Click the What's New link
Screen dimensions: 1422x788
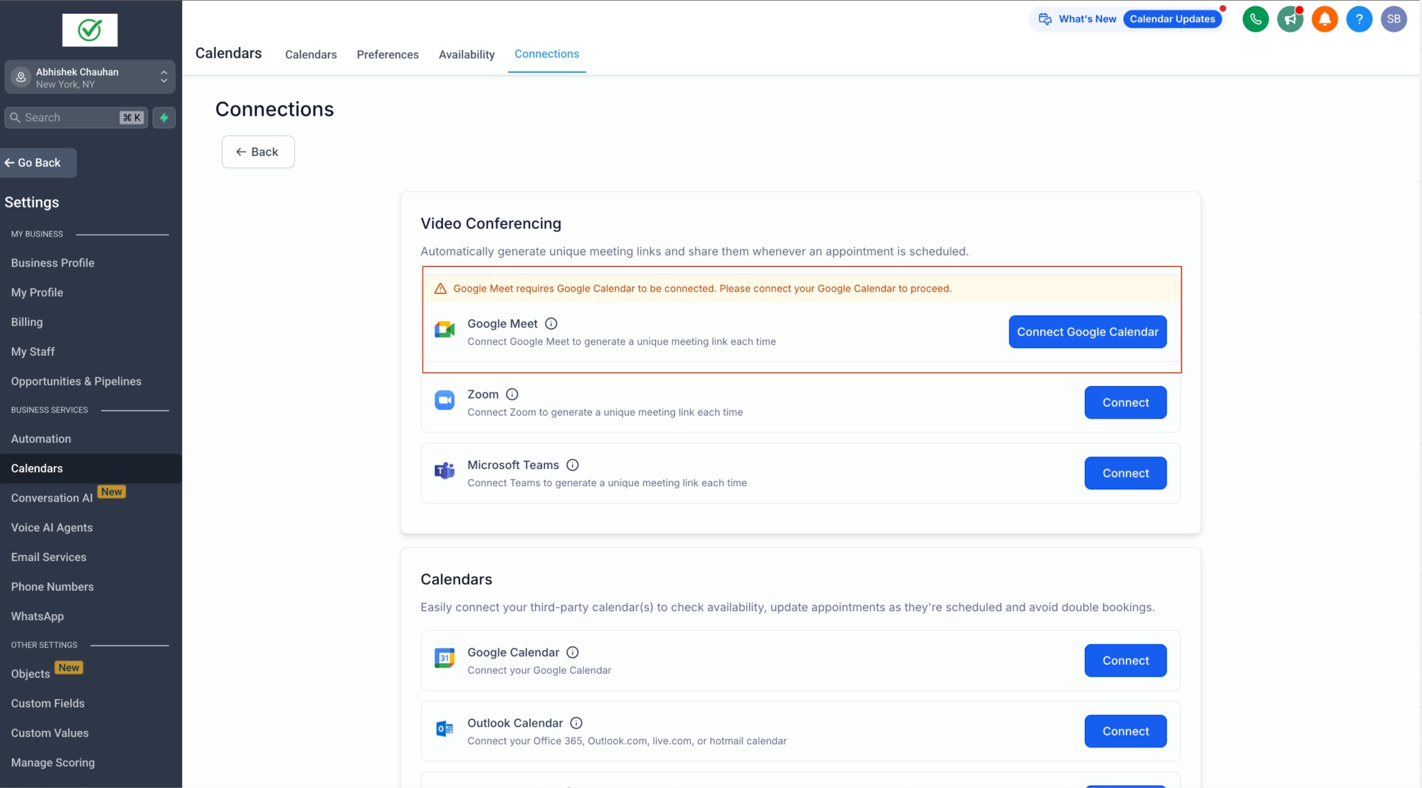[x=1087, y=19]
